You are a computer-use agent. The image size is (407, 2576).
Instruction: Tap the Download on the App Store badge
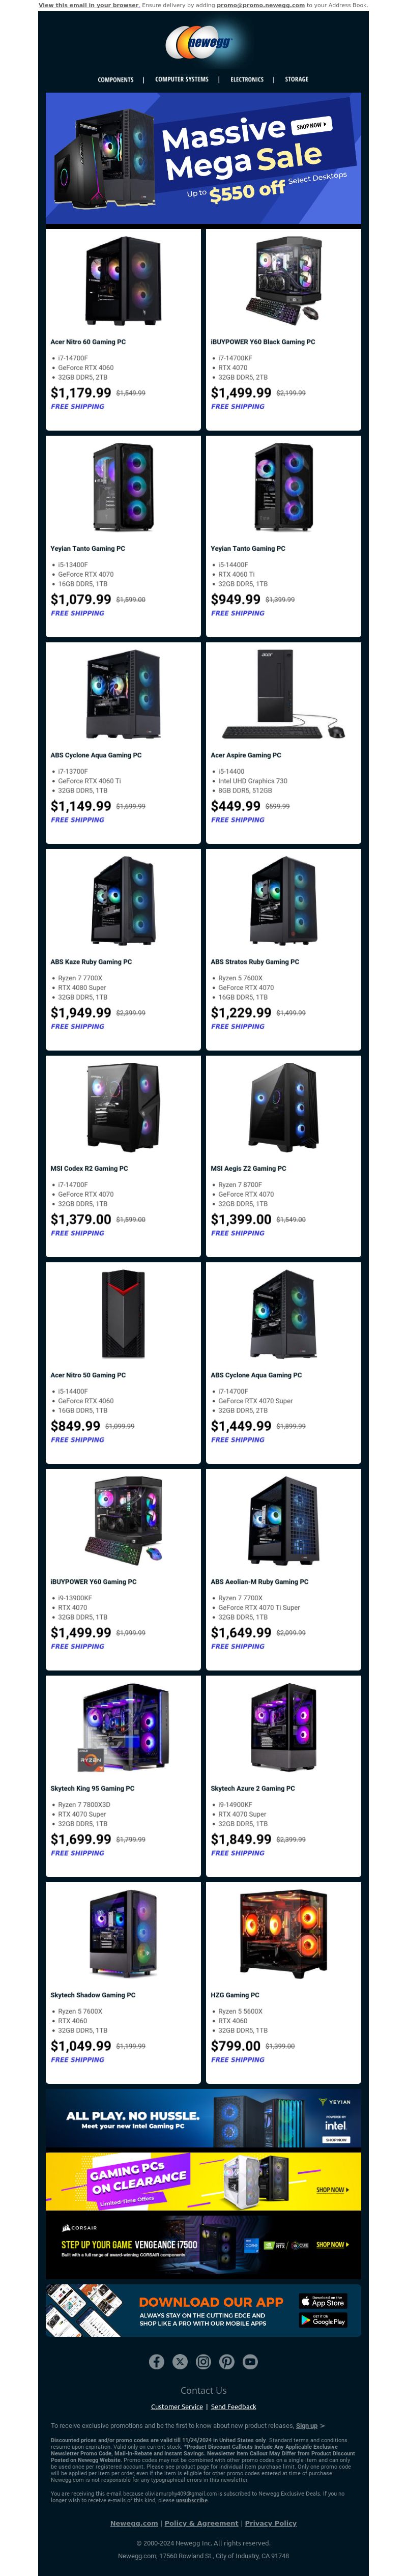tap(323, 2301)
